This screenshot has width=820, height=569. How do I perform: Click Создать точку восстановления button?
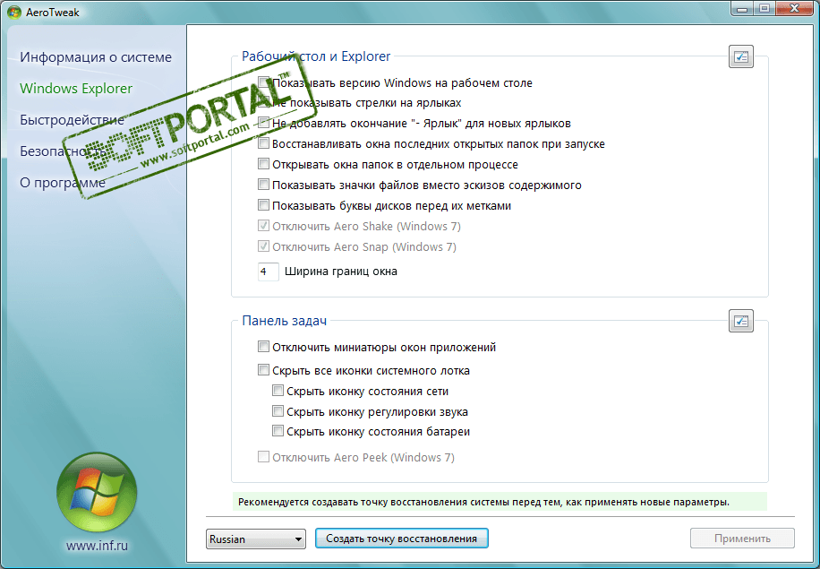click(402, 539)
